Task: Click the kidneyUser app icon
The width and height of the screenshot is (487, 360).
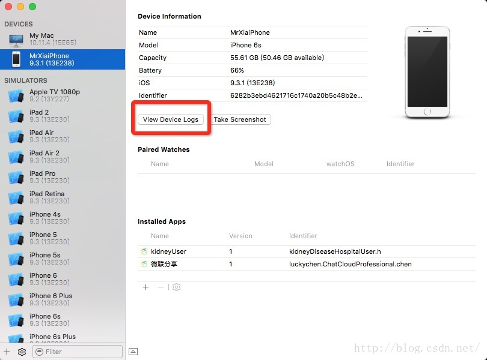Action: (x=144, y=251)
